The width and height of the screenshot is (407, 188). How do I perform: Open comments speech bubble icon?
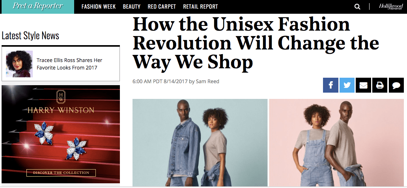coord(396,85)
